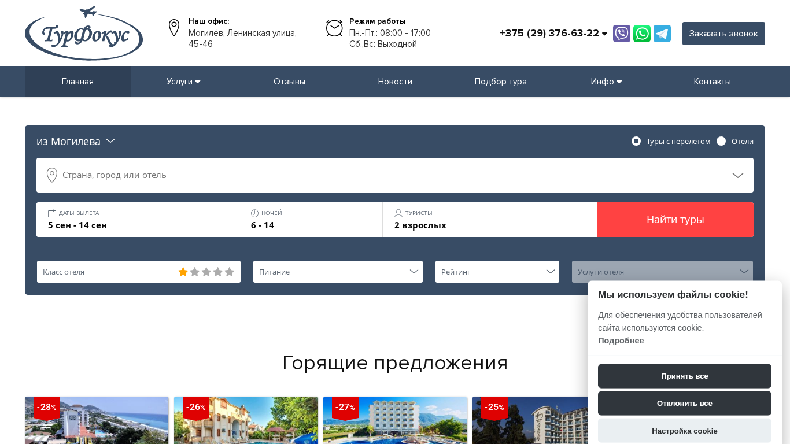790x444 pixels.
Task: Go to the Контакты menu item
Action: pos(713,82)
